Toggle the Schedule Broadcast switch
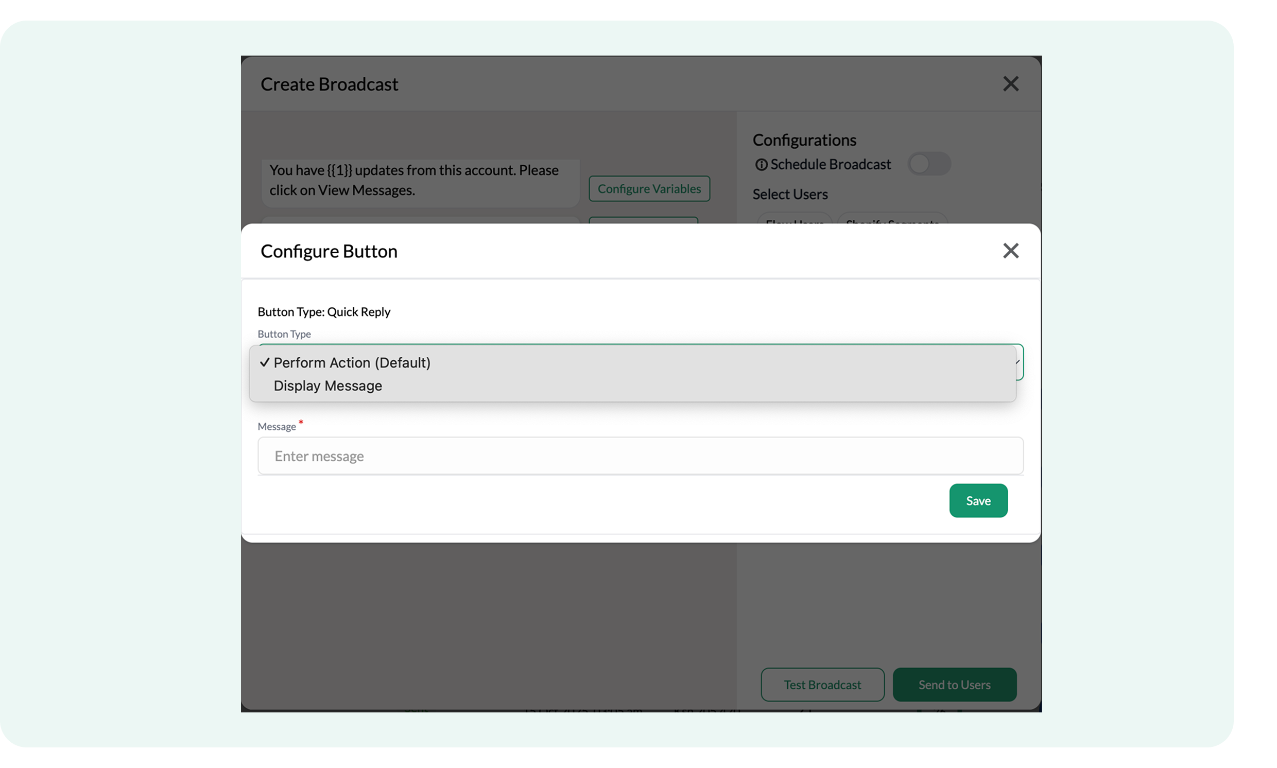 [x=928, y=164]
